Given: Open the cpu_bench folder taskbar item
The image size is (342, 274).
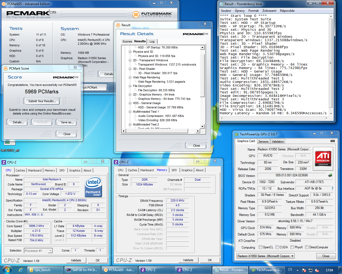Looking at the screenshot, I should (x=45, y=270).
